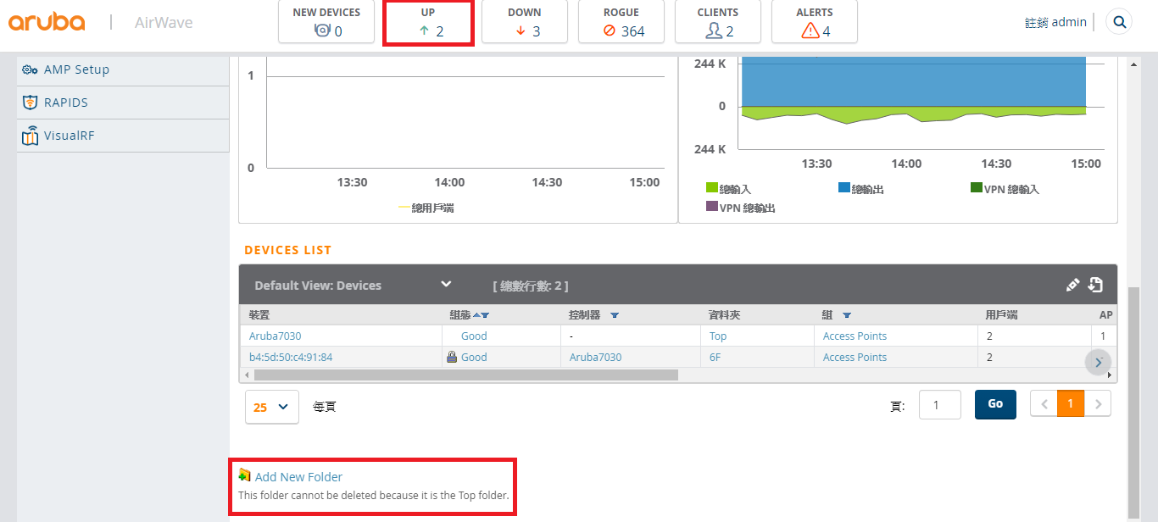The width and height of the screenshot is (1158, 522).
Task: Click the Add New Folder icon
Action: pos(245,475)
